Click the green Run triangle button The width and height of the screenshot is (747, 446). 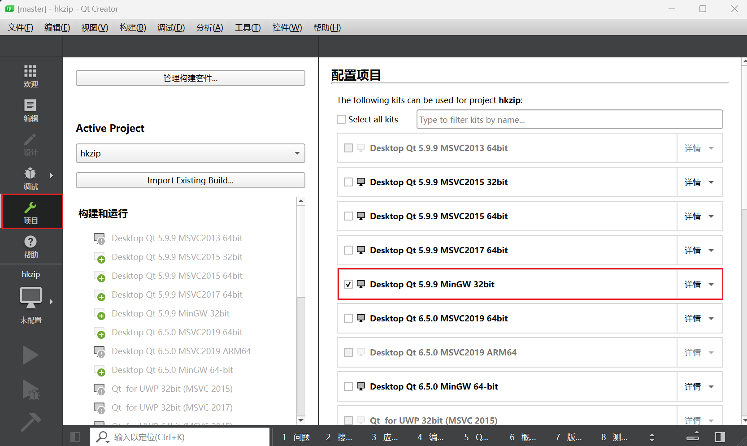click(30, 355)
